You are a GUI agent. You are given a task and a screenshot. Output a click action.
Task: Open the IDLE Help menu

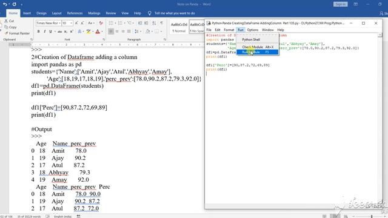click(281, 30)
